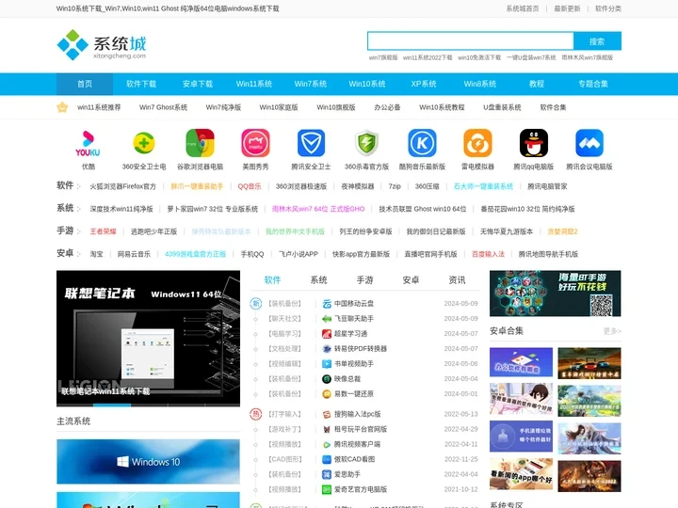Open 软件分类 link in top bar
678x508 pixels.
pos(608,8)
